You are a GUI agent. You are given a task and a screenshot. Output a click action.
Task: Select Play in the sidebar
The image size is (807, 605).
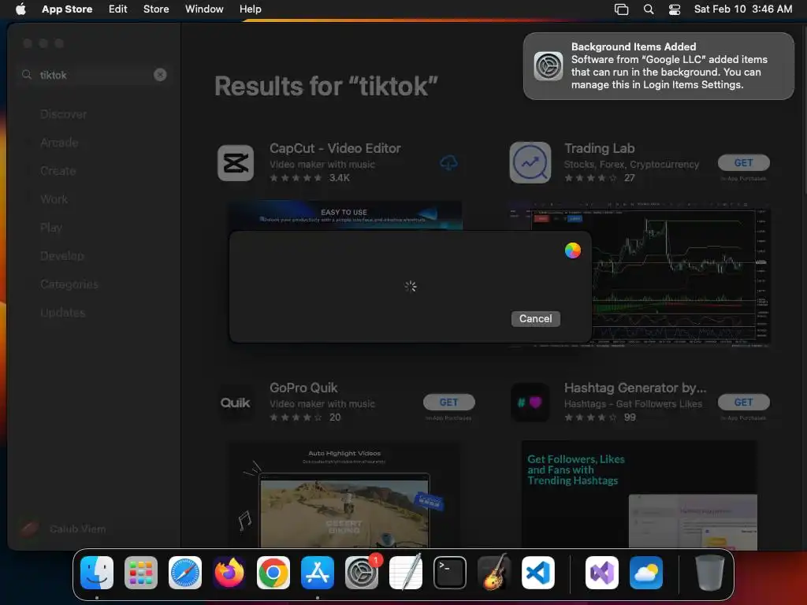(51, 228)
